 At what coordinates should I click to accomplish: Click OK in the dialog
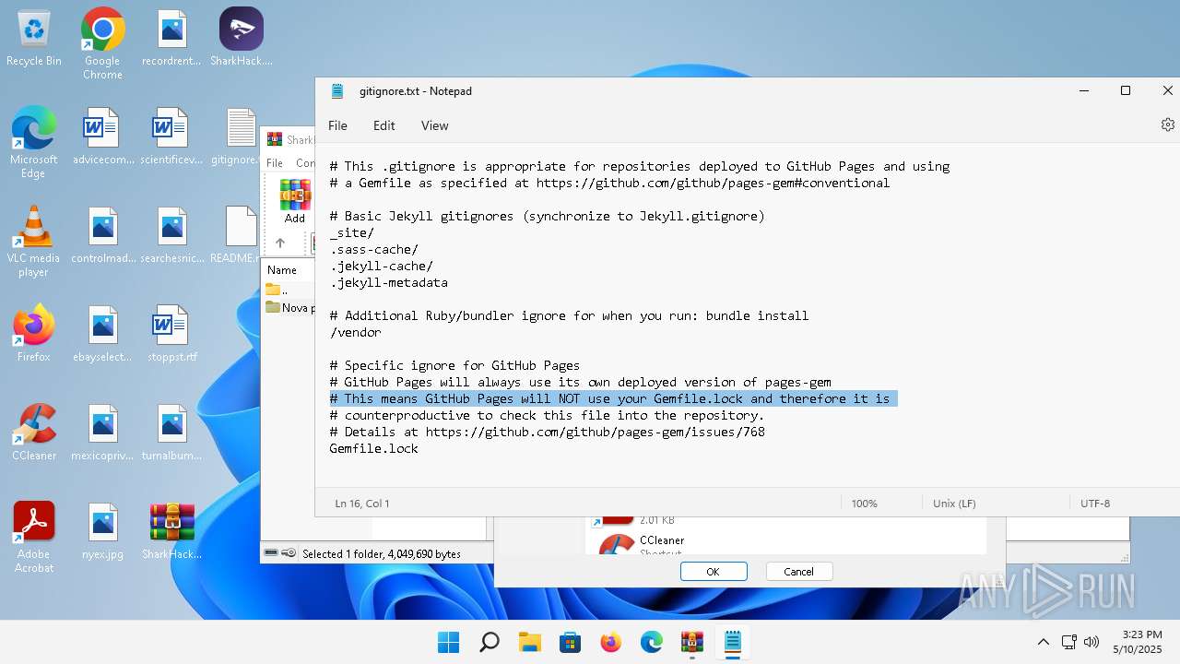pos(713,572)
